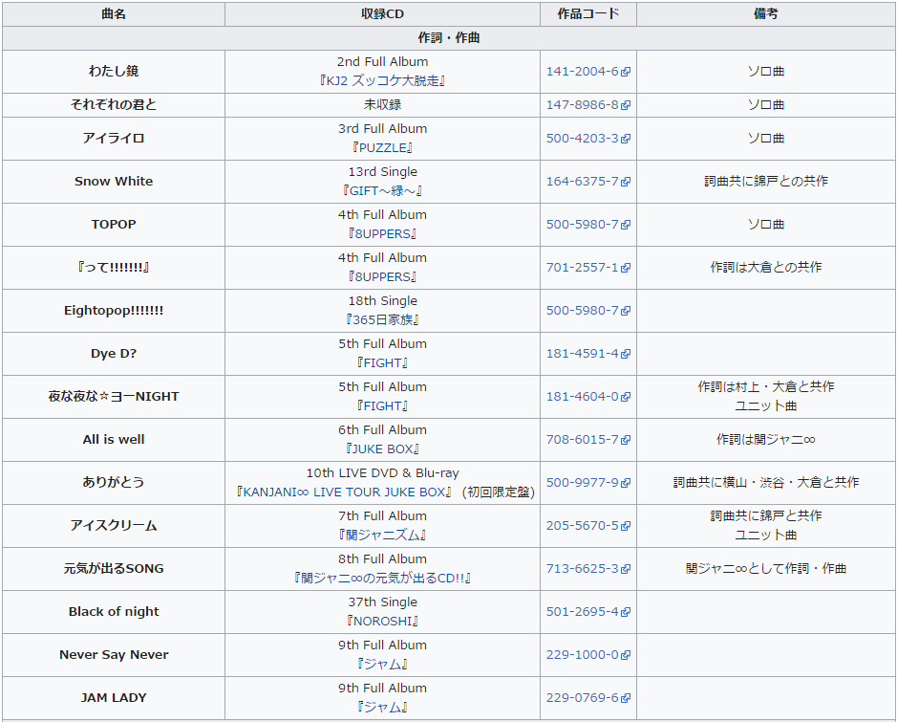Open work code link 500-4203-3

click(x=588, y=138)
